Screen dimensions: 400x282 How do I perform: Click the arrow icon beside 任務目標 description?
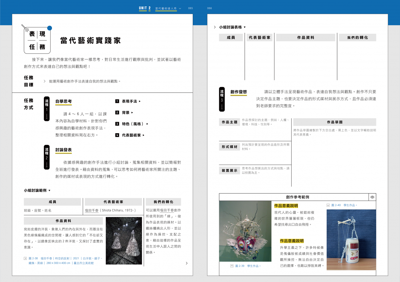44,81
